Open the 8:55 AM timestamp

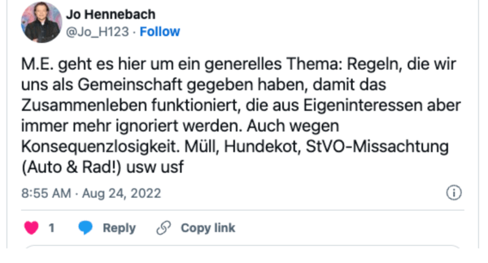pos(46,193)
